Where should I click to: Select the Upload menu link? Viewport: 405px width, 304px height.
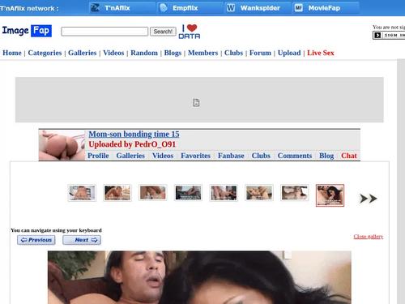289,53
